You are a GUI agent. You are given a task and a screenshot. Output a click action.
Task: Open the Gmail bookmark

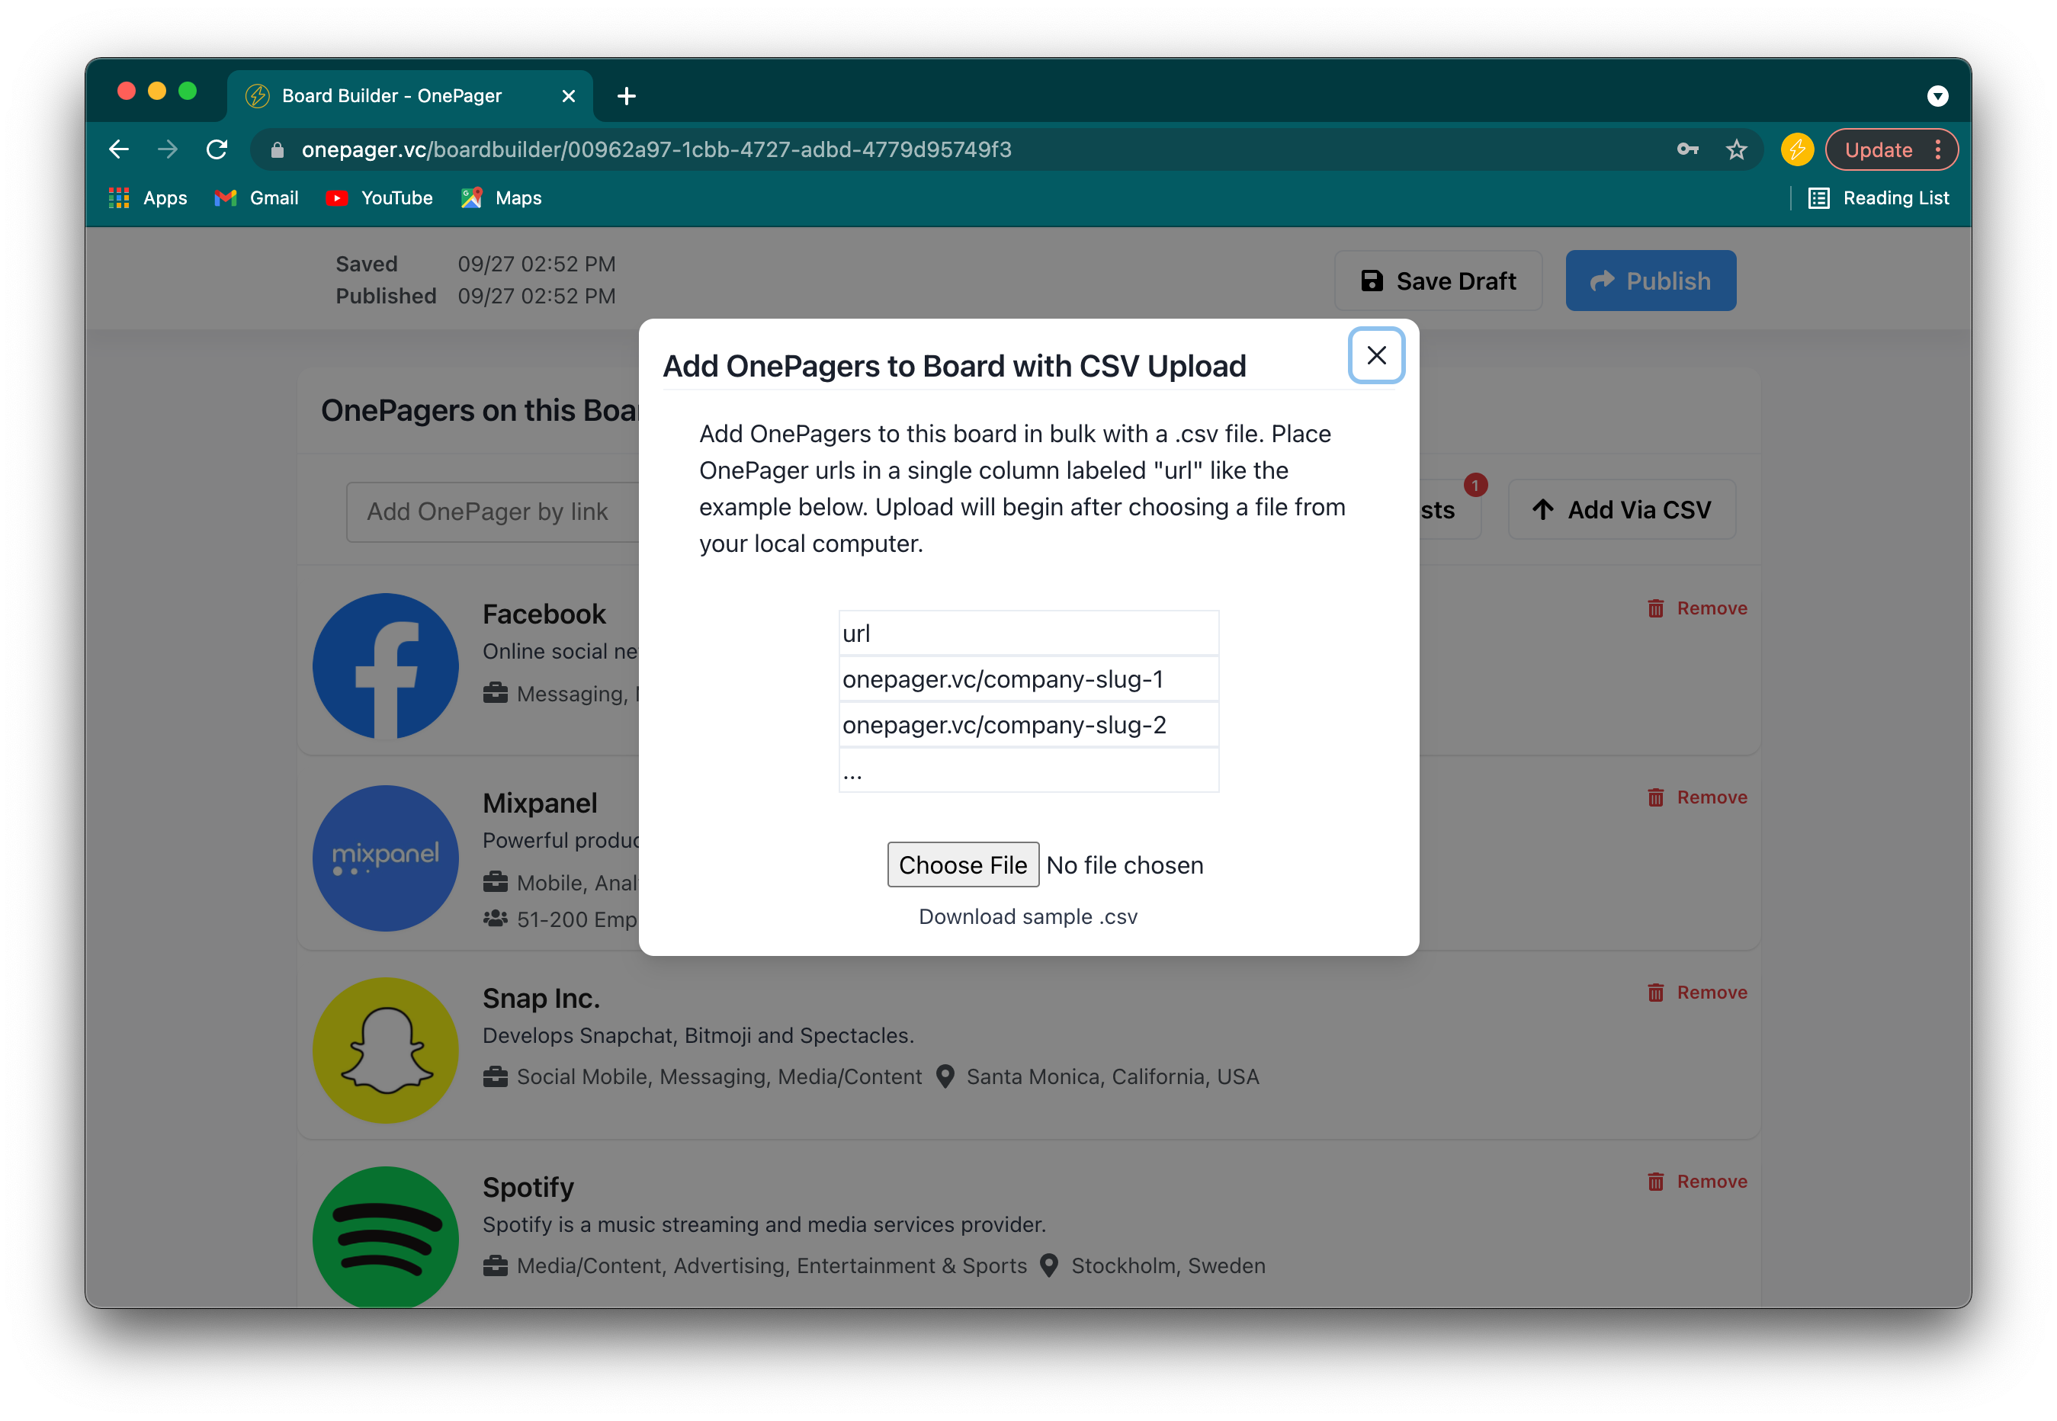pyautogui.click(x=256, y=197)
